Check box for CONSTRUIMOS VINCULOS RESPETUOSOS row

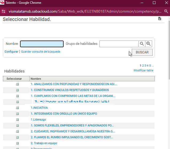(x=17, y=90)
